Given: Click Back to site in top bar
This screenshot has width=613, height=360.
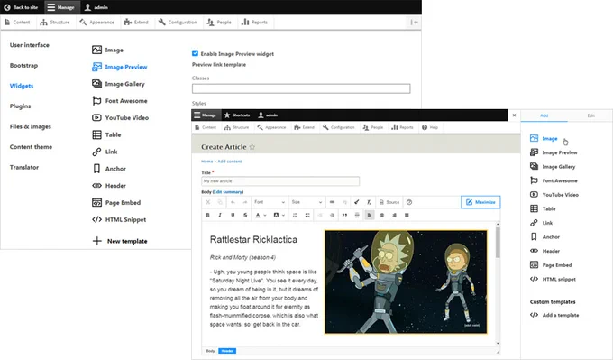Looking at the screenshot, I should pos(21,7).
